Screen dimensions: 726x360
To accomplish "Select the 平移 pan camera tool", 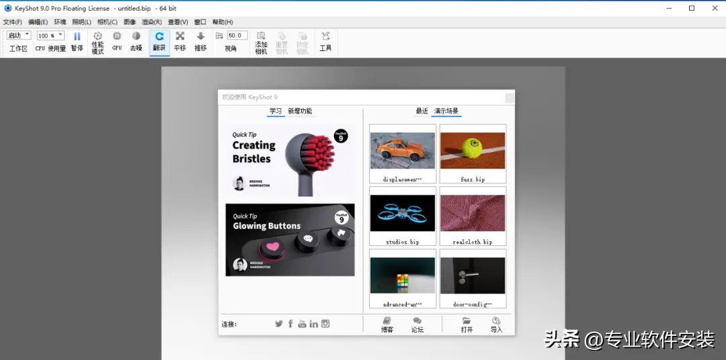I will pyautogui.click(x=179, y=42).
